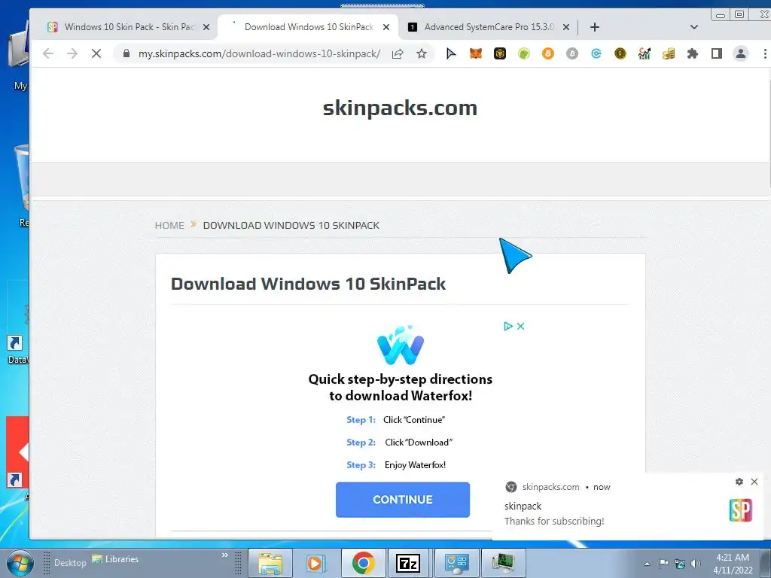
Task: Select the Download Windows 10 SkinPack tab
Action: pos(309,27)
